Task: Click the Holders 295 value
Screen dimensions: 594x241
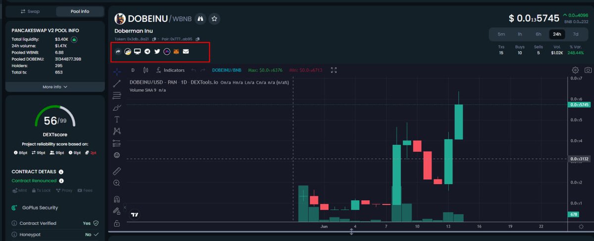Action: pos(58,66)
